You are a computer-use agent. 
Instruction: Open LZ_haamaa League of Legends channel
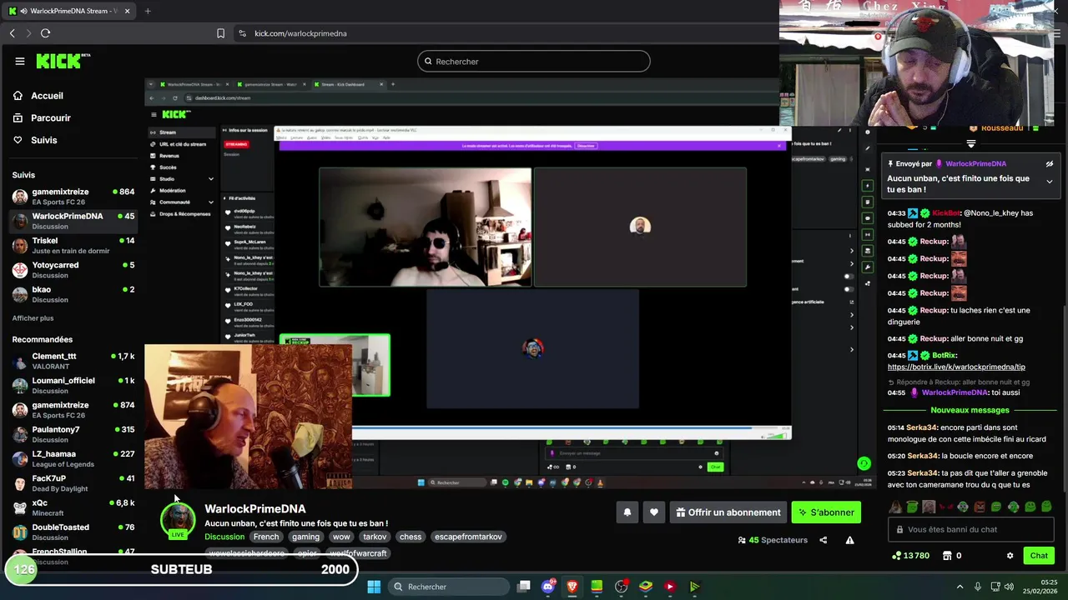click(x=73, y=459)
